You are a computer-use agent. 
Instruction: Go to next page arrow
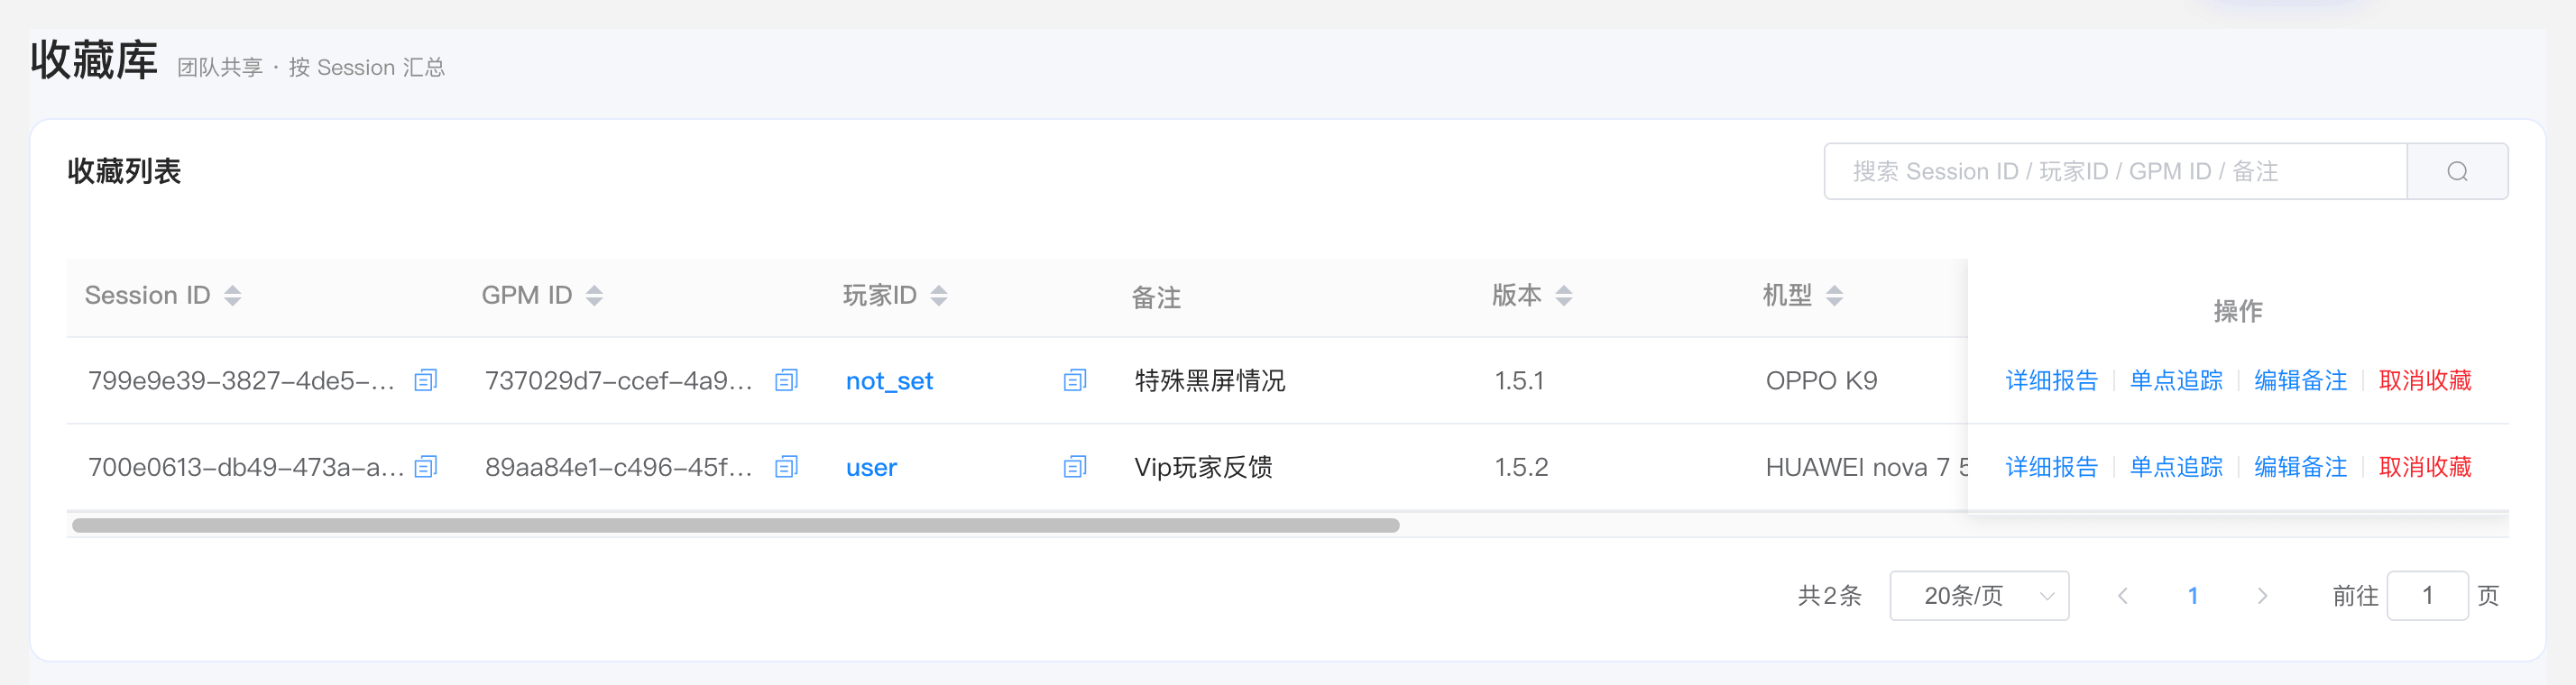pyautogui.click(x=2262, y=596)
